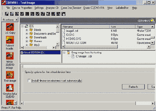Open the Erase CD/DVD-RW menu

(x=94, y=8)
